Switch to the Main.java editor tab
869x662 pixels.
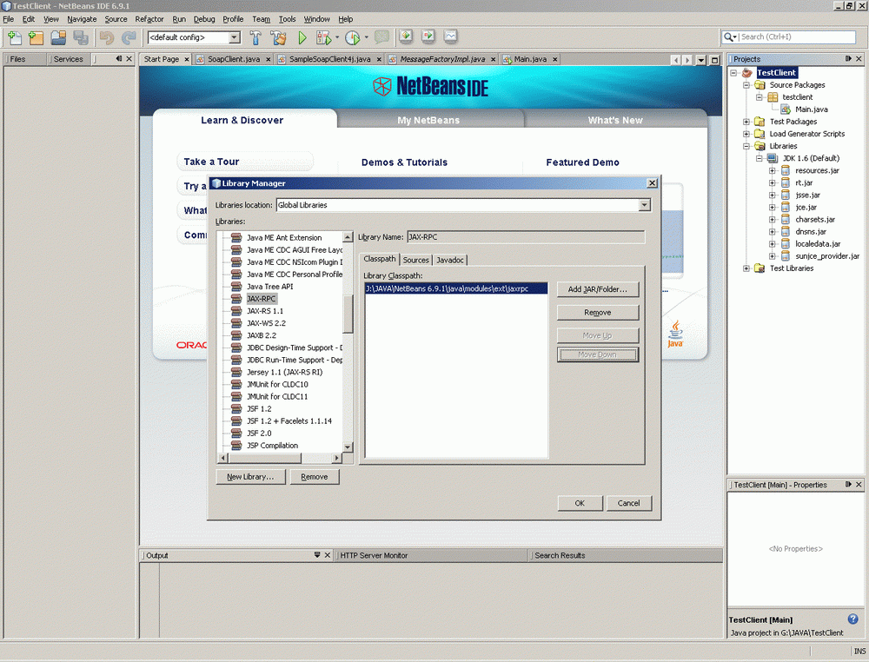click(x=530, y=59)
